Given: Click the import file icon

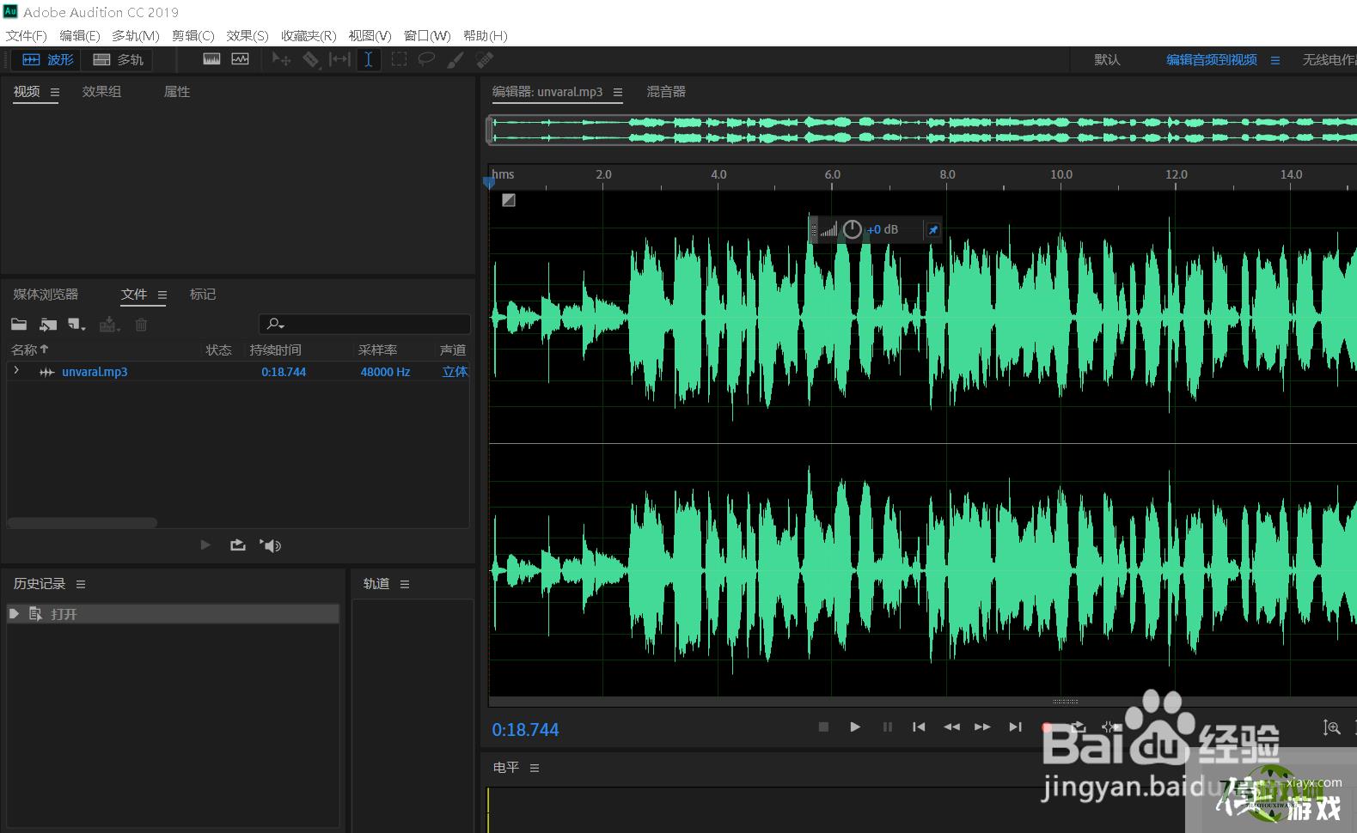Looking at the screenshot, I should [x=48, y=325].
